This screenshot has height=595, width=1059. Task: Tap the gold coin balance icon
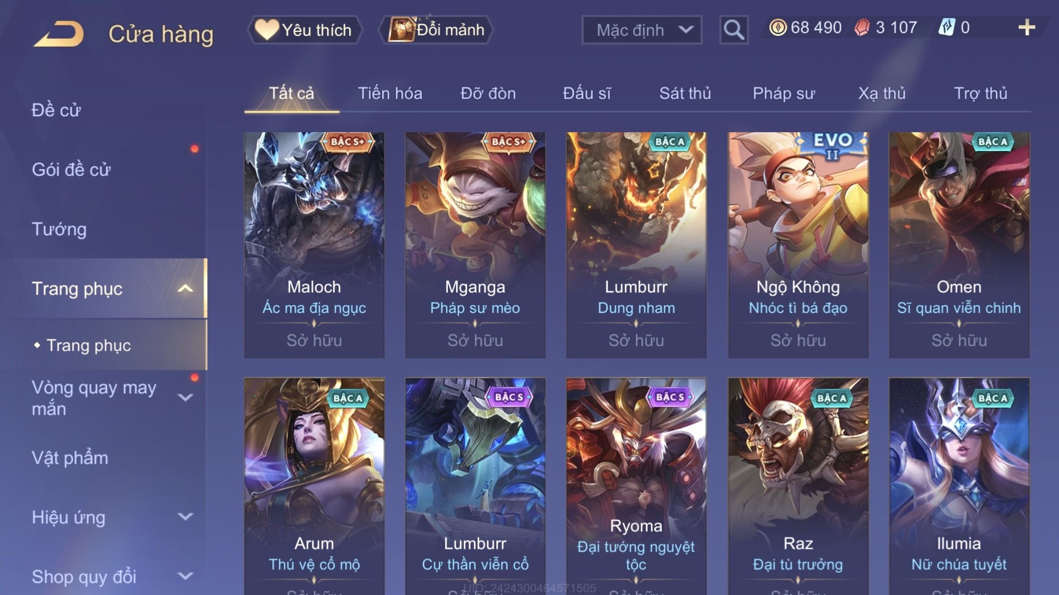click(777, 28)
